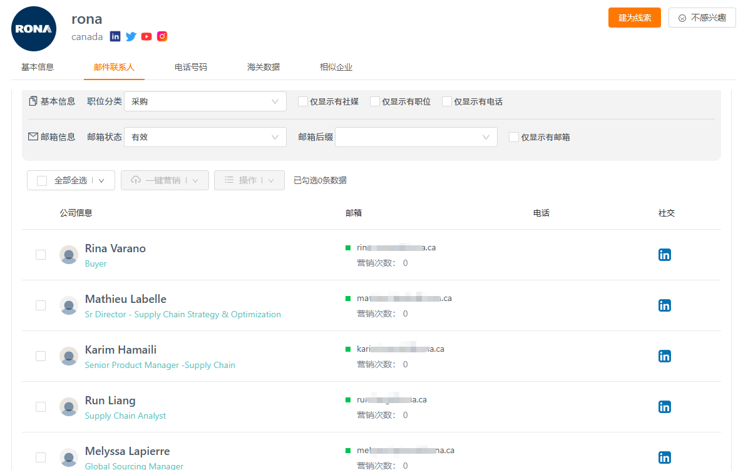The width and height of the screenshot is (738, 470).
Task: Click the 公司信息 column header
Action: tap(76, 213)
